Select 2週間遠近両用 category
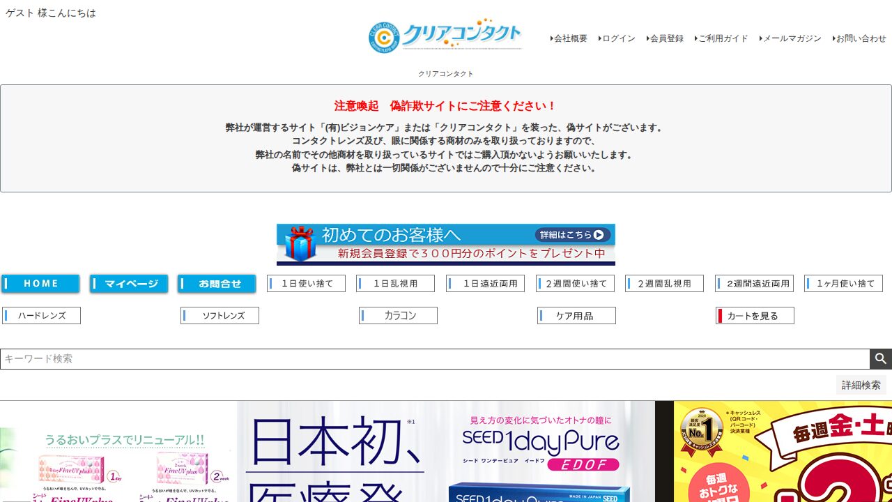The height and width of the screenshot is (502, 892). (754, 284)
